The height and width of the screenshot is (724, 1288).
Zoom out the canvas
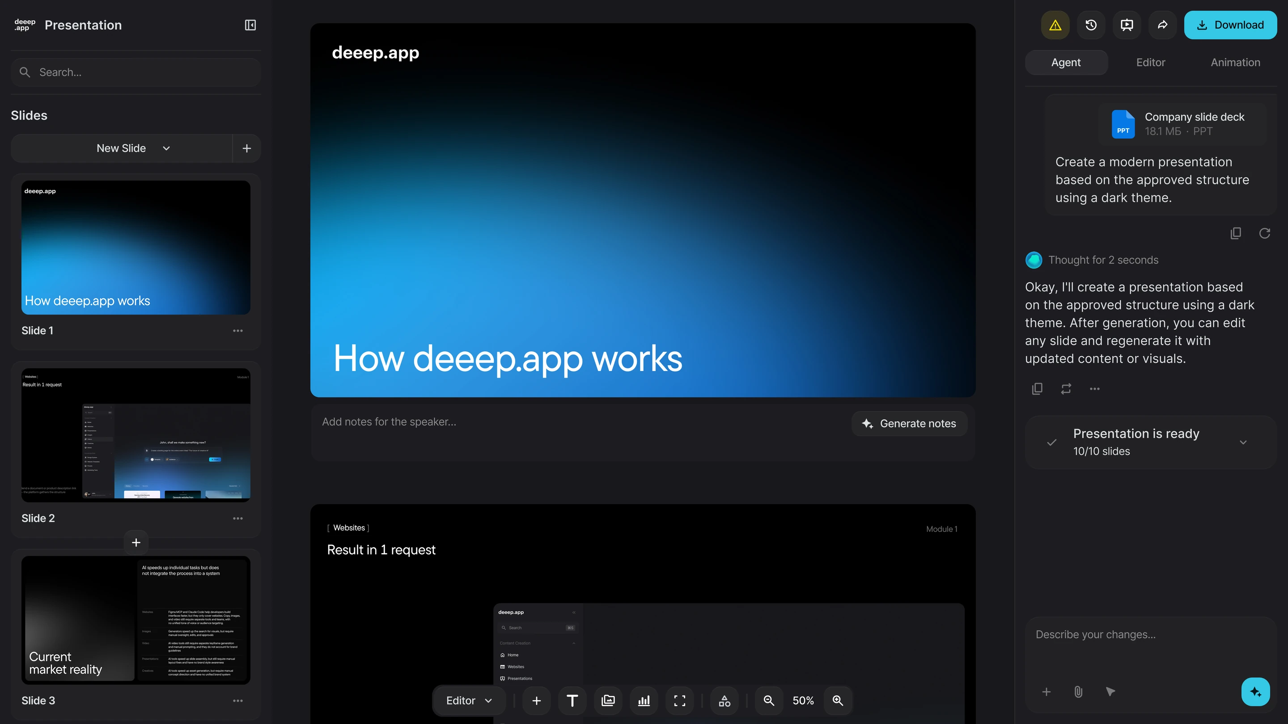(x=769, y=700)
